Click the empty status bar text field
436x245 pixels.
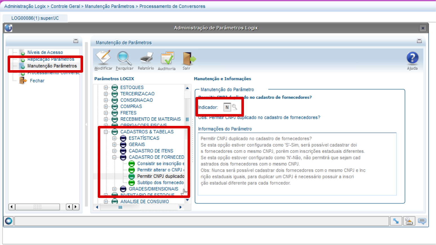[202, 221]
